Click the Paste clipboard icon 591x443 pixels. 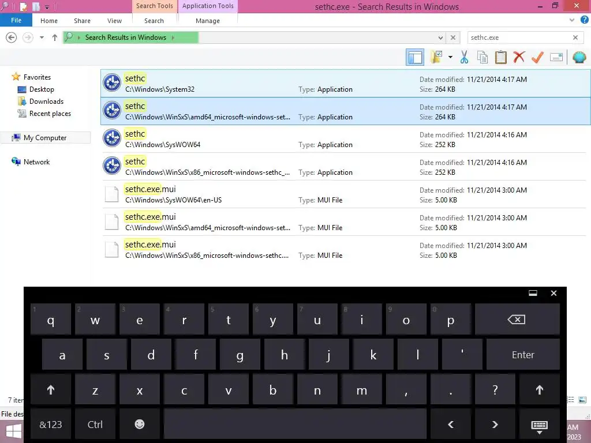500,57
